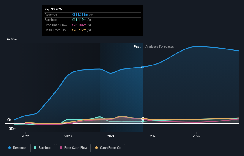Click the Sep 30 2024 tooltip date

pyautogui.click(x=54, y=9)
